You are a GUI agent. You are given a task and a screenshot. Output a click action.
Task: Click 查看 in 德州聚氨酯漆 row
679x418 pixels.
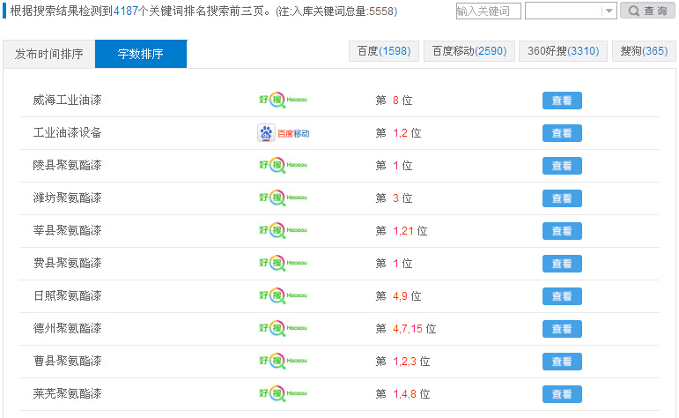[562, 329]
